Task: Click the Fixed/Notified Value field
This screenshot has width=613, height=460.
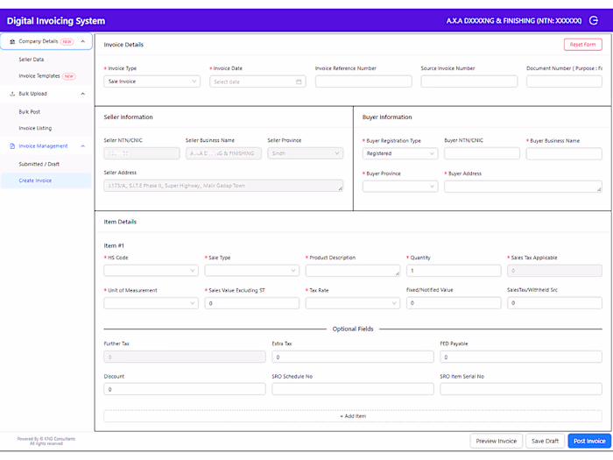Action: pos(454,303)
